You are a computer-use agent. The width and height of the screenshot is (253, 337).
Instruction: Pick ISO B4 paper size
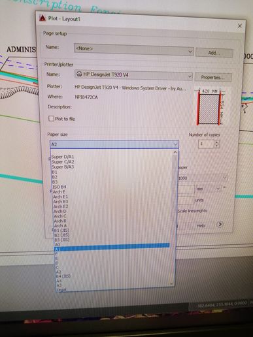coord(59,187)
